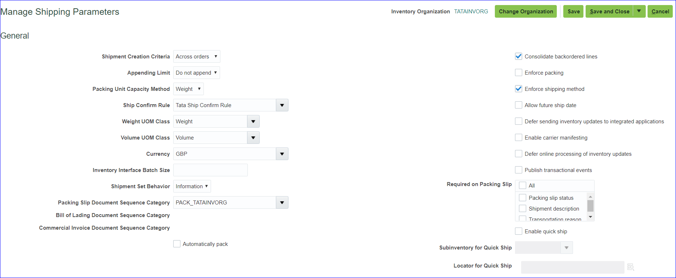This screenshot has width=676, height=278.
Task: Uncheck Consolidate backordered lines
Action: click(519, 57)
